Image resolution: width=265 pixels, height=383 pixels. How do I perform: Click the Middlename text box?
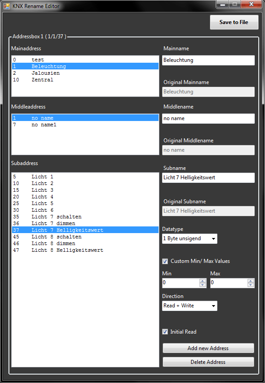pyautogui.click(x=208, y=119)
